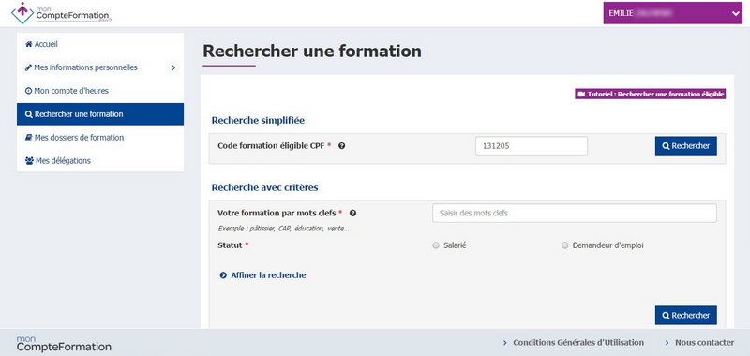Image resolution: width=750 pixels, height=356 pixels.
Task: Click Rechercher button in Recherche avec critères
Action: pos(686,316)
